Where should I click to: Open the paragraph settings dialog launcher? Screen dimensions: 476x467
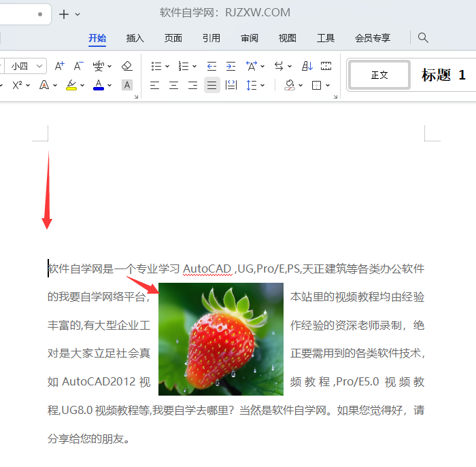[335, 97]
